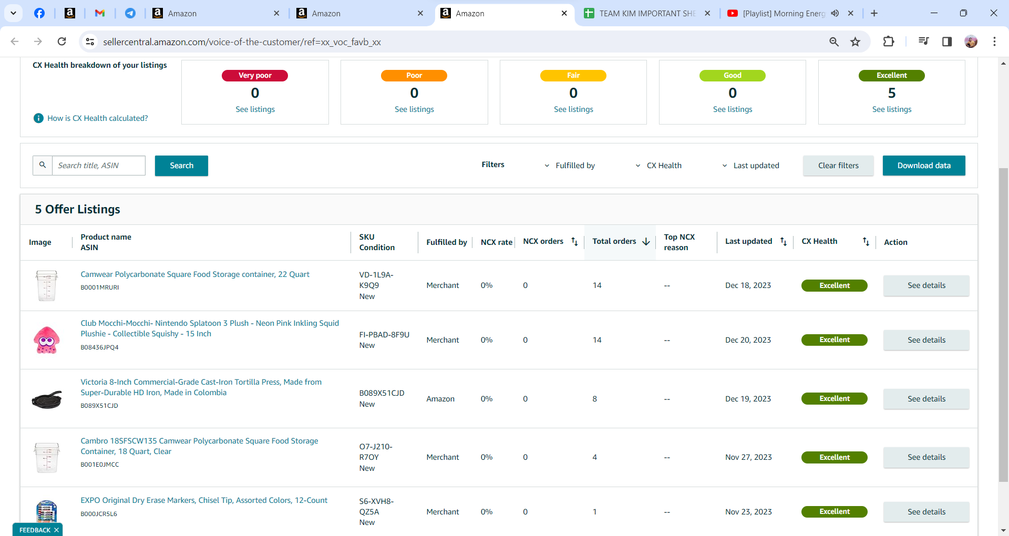This screenshot has height=536, width=1009.
Task: See listings under Excellent
Action: coord(892,109)
